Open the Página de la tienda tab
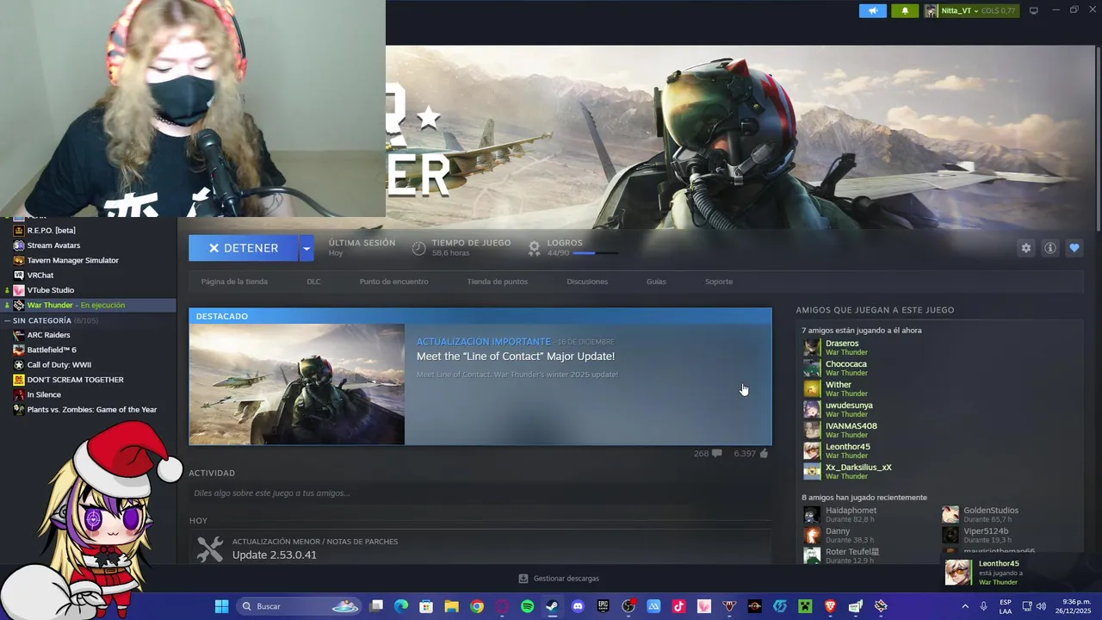Viewport: 1102px width, 620px height. [234, 282]
